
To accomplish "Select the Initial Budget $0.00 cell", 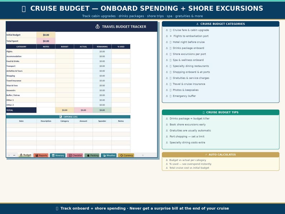I will [46, 35].
